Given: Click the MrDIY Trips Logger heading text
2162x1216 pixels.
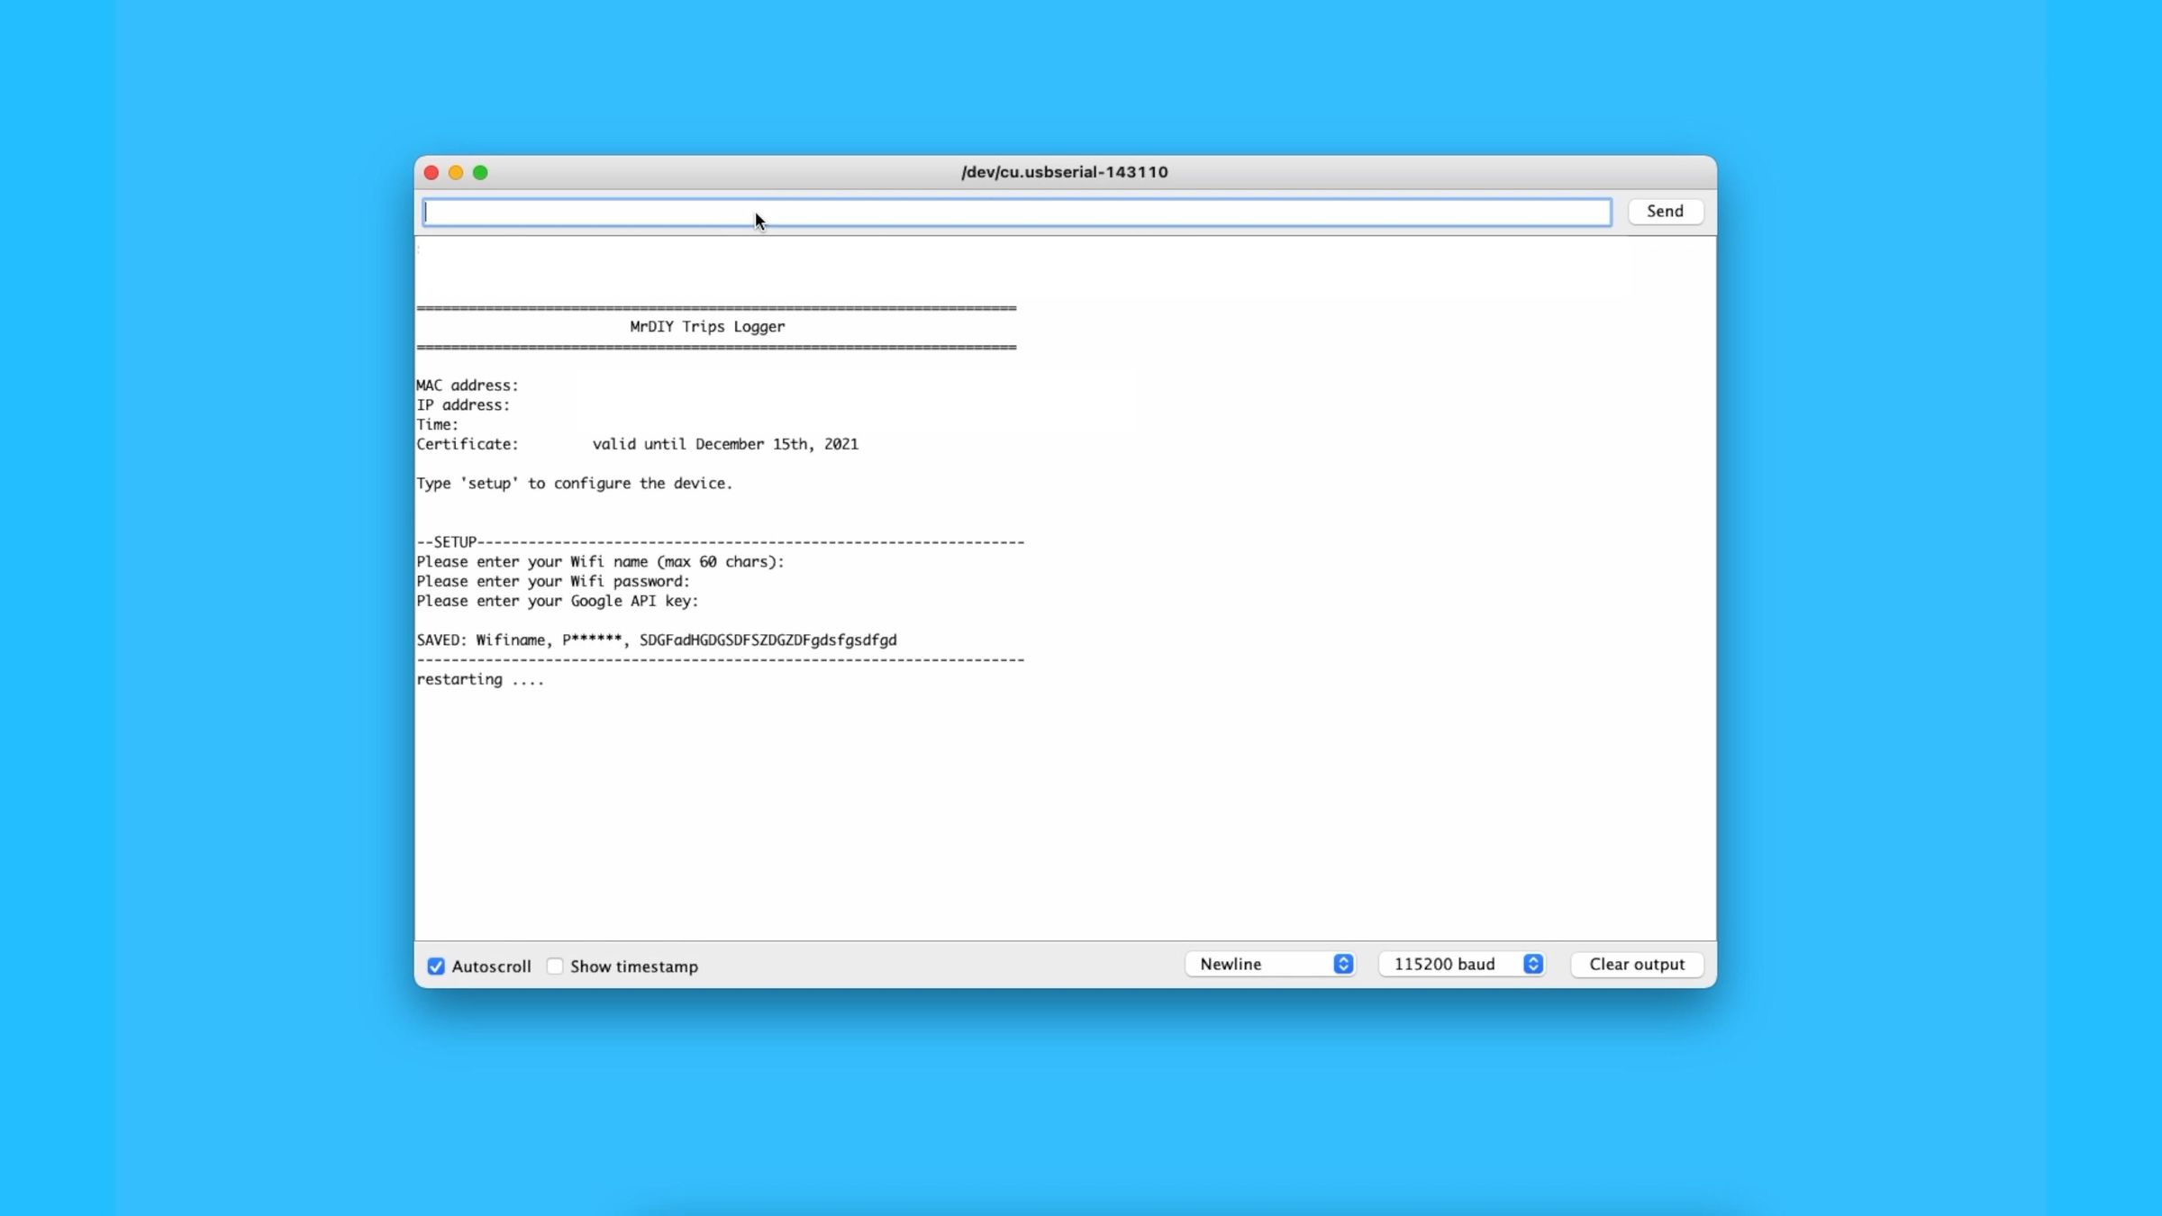Looking at the screenshot, I should 707,327.
